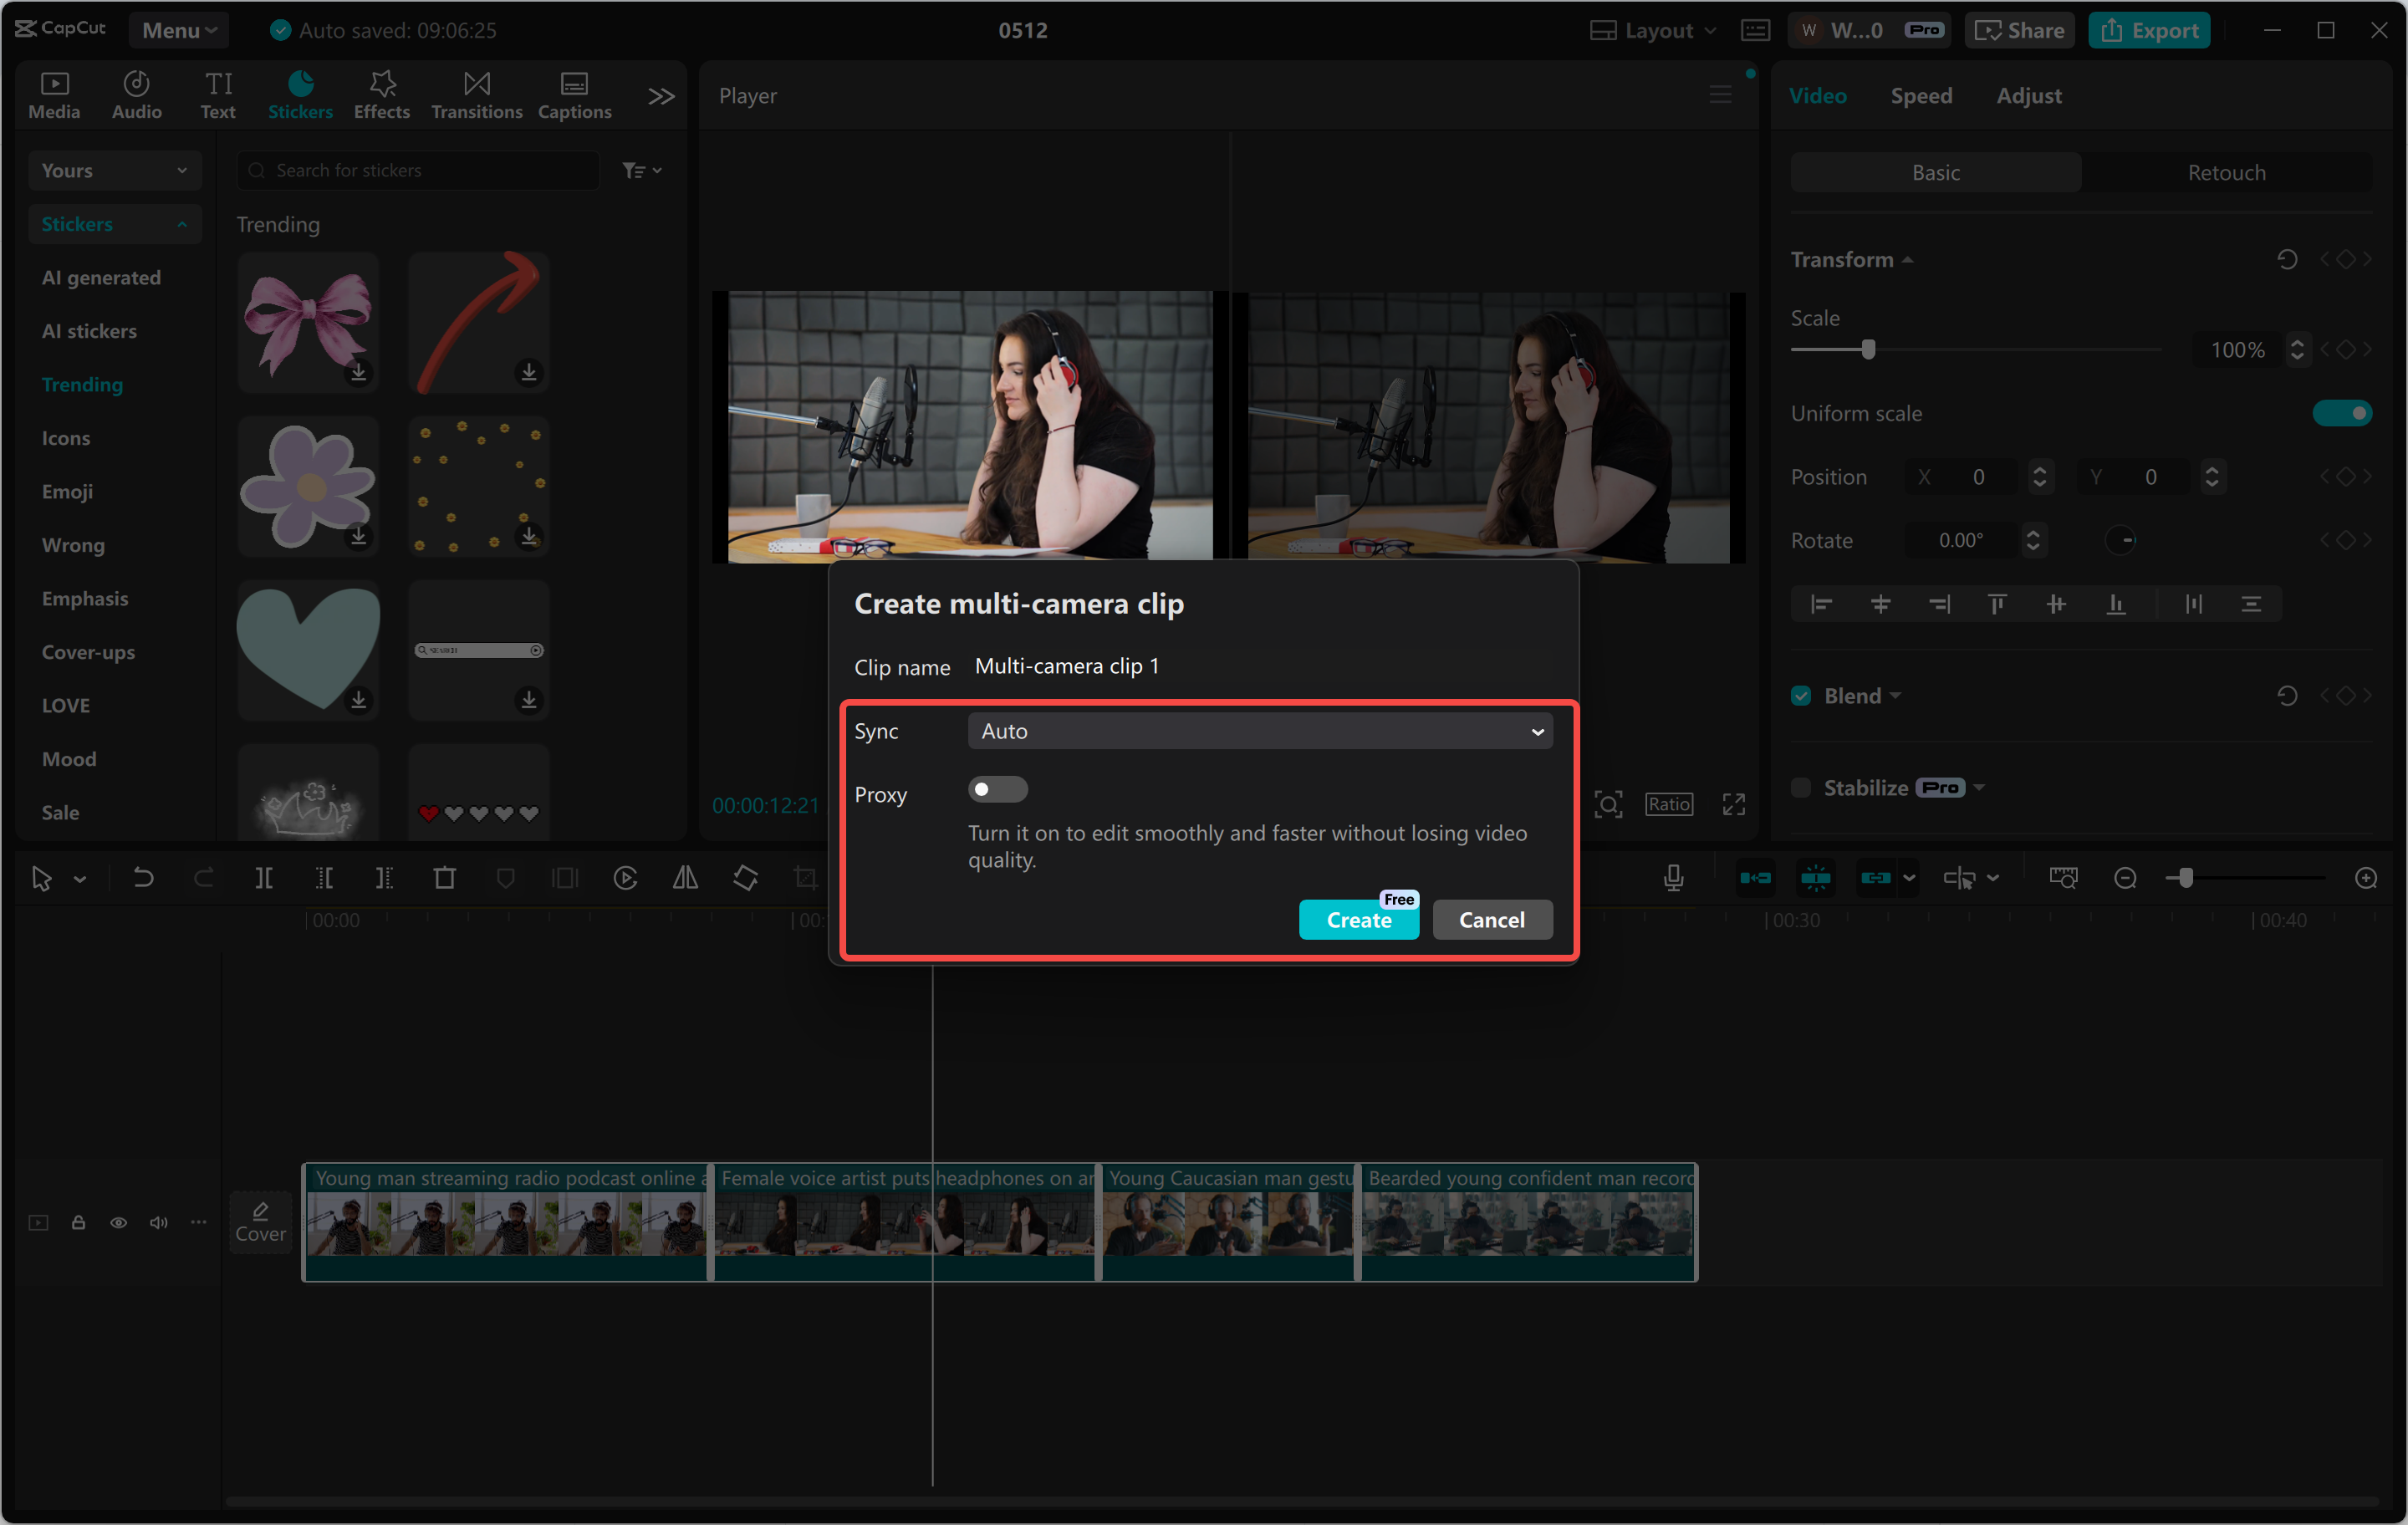Enable the Stabilize checkbox
The image size is (2408, 1525).
pos(1801,787)
